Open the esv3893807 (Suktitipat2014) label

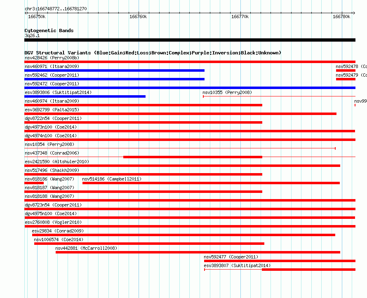(237, 265)
